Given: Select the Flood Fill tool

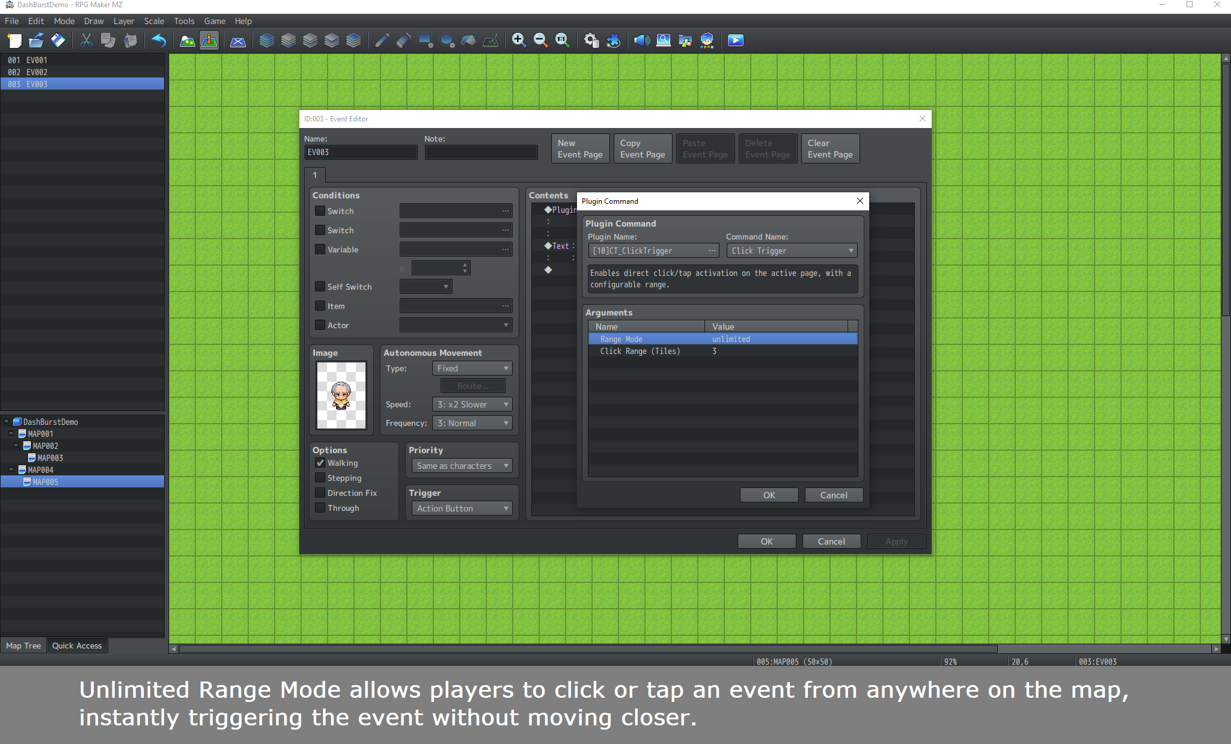Looking at the screenshot, I should (468, 40).
